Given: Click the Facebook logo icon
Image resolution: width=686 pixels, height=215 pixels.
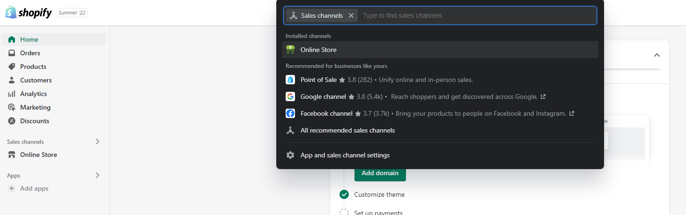Looking at the screenshot, I should coord(290,113).
